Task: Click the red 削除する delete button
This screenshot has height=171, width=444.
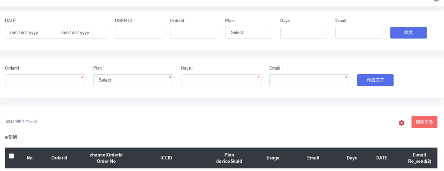Action: tap(424, 122)
